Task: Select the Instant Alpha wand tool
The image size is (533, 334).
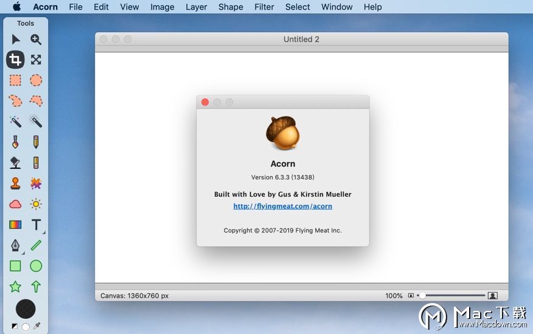Action: click(x=36, y=121)
